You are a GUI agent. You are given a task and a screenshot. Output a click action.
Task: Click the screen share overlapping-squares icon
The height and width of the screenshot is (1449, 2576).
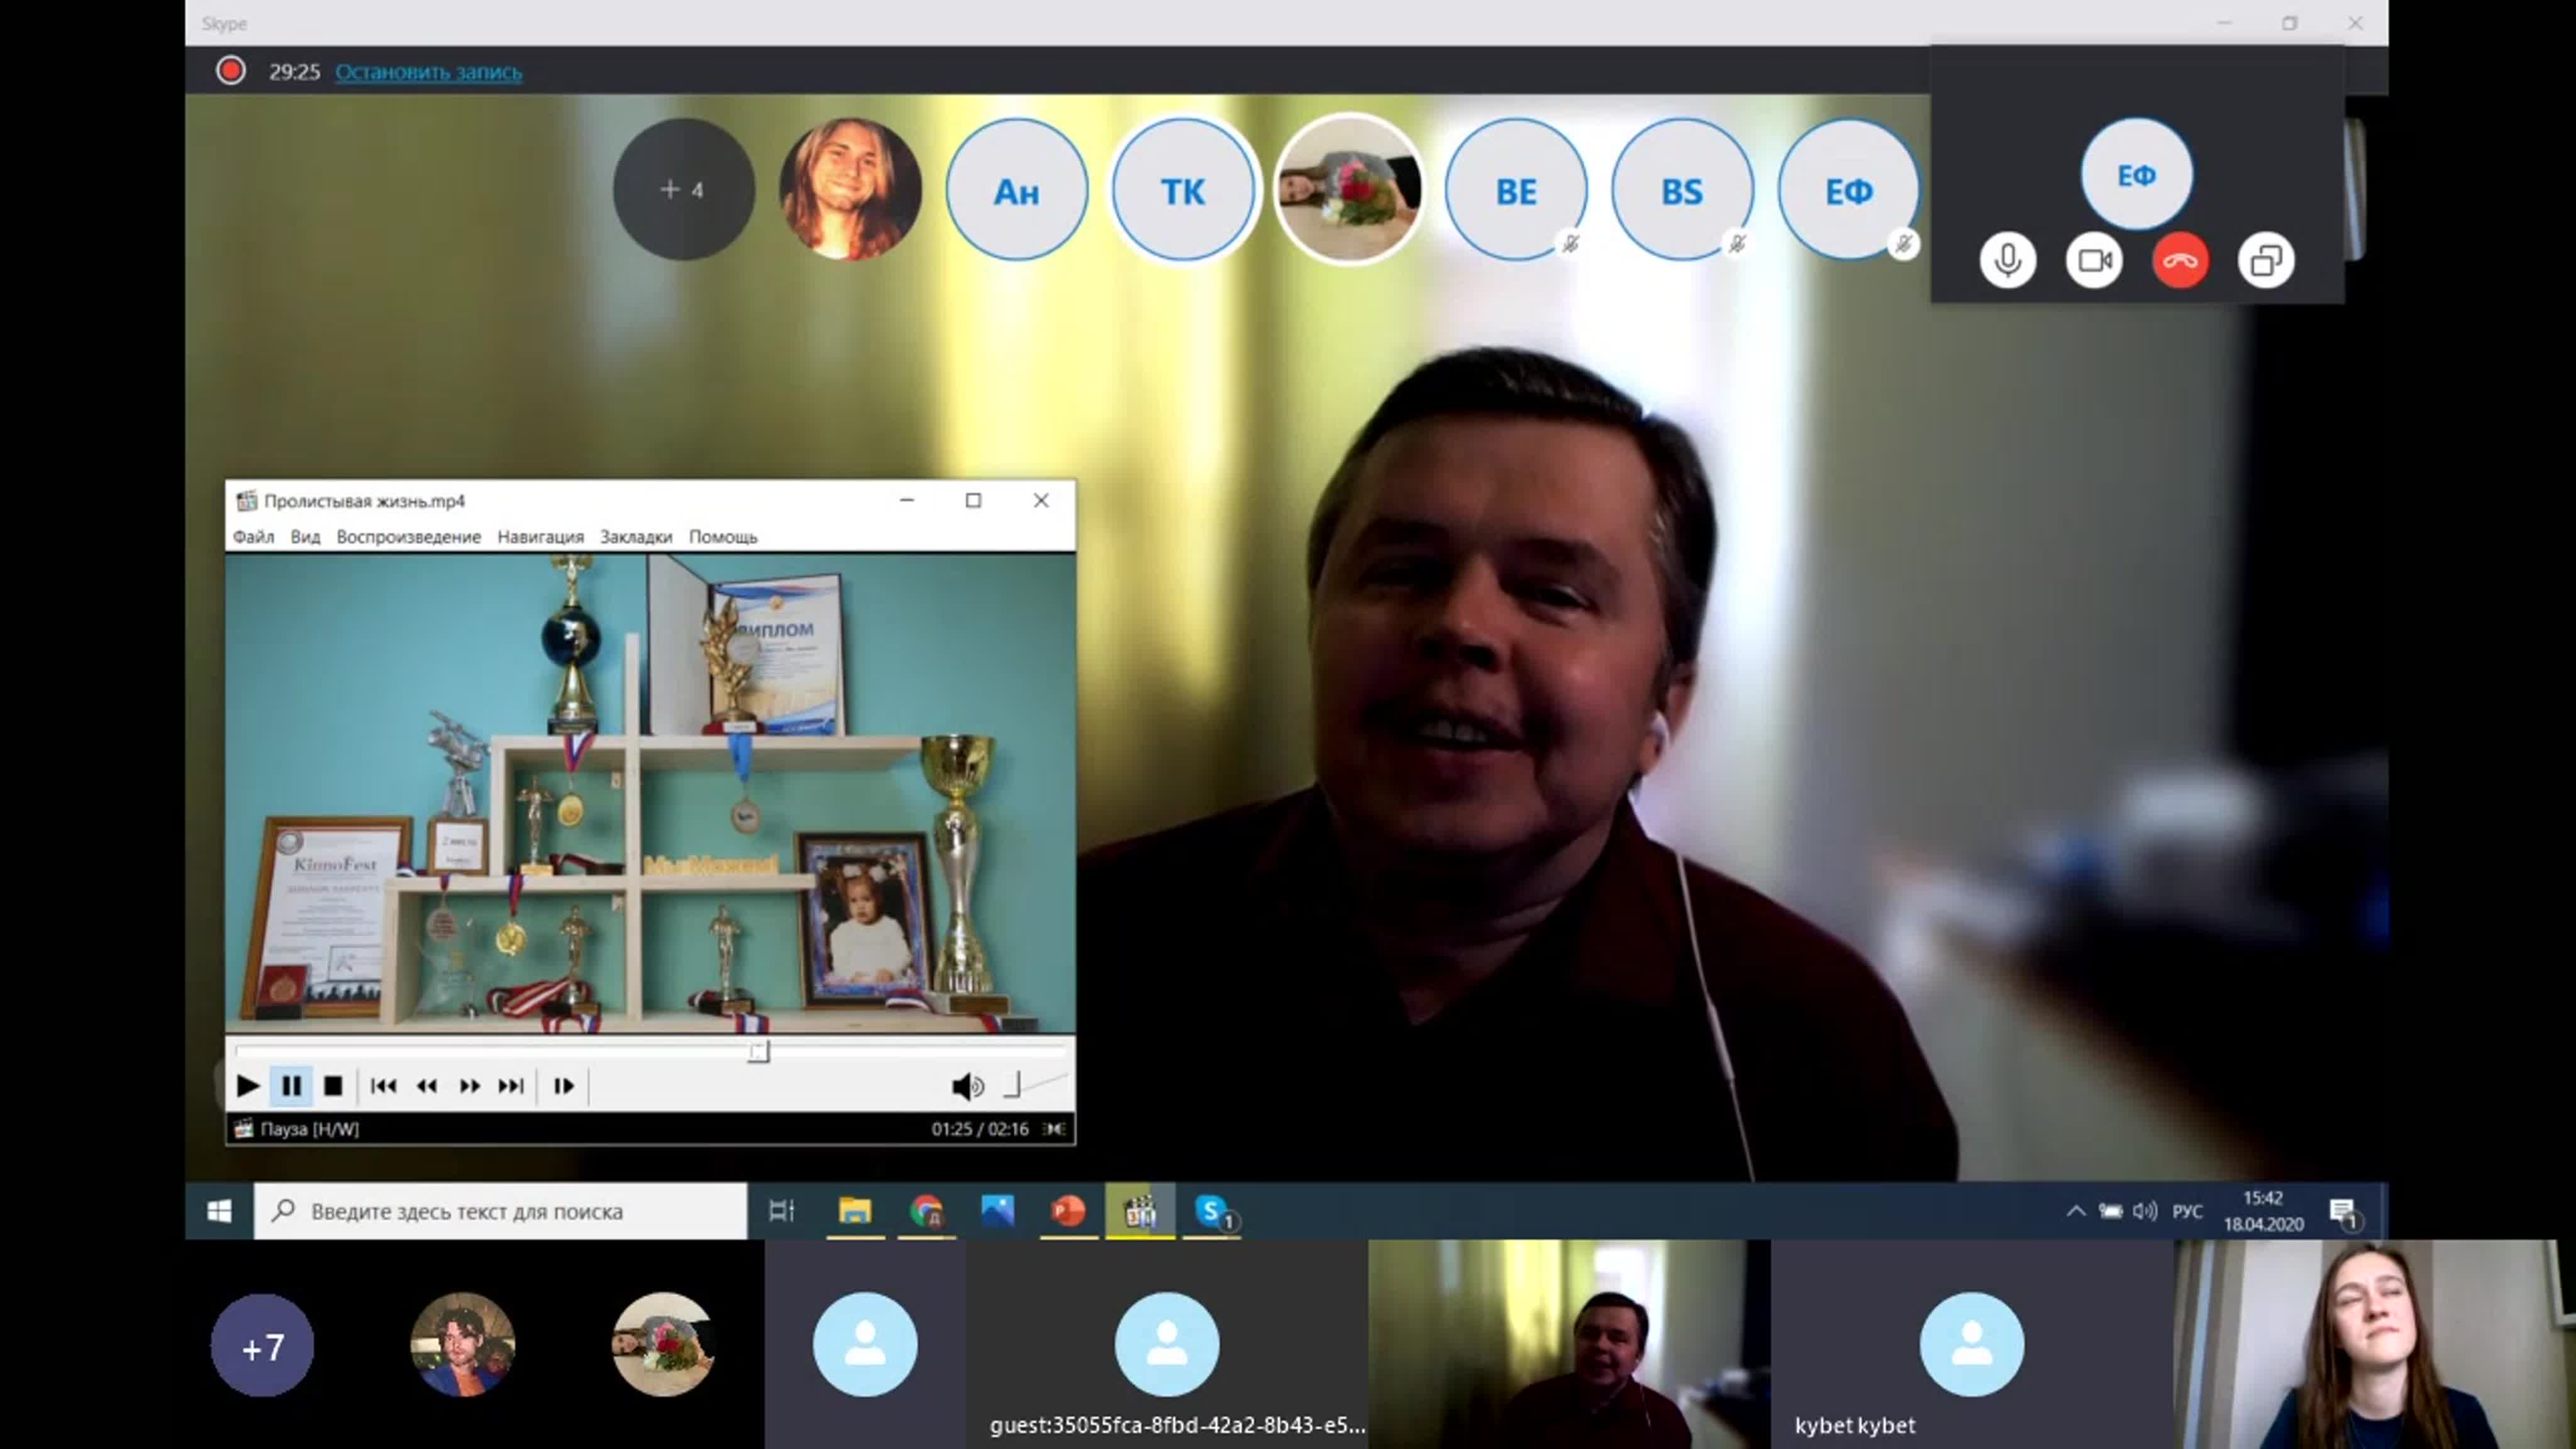point(2265,261)
